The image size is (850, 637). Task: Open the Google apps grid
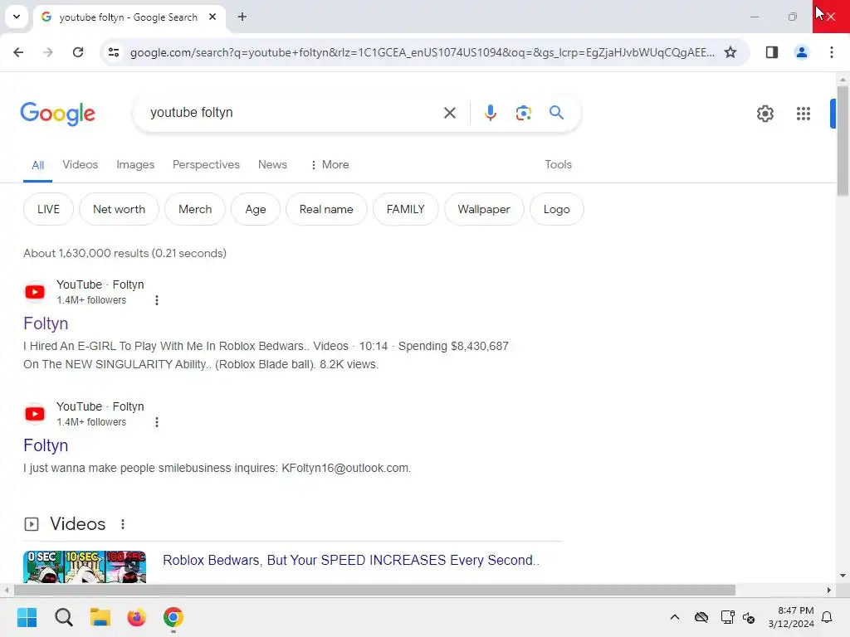point(803,113)
